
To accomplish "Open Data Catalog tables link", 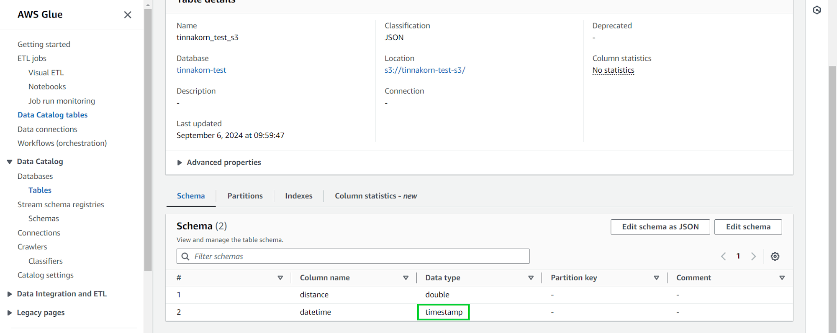I will 53,115.
